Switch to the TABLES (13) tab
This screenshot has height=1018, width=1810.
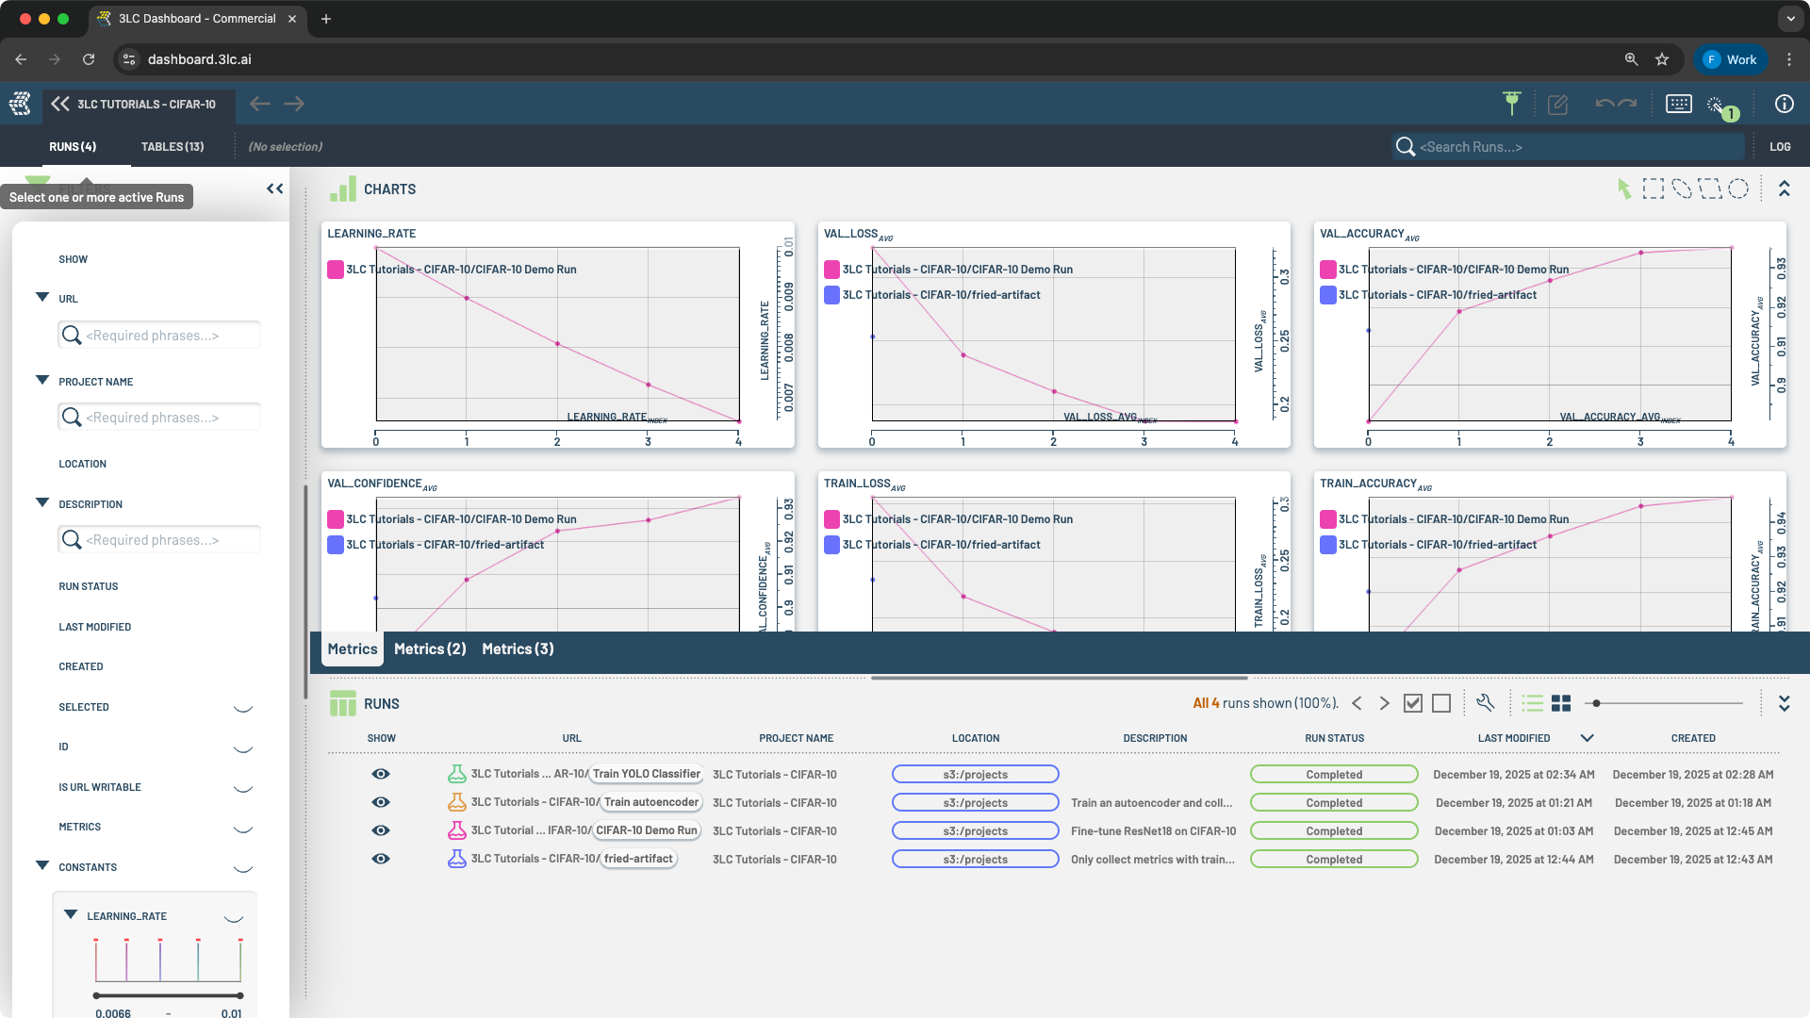172,147
